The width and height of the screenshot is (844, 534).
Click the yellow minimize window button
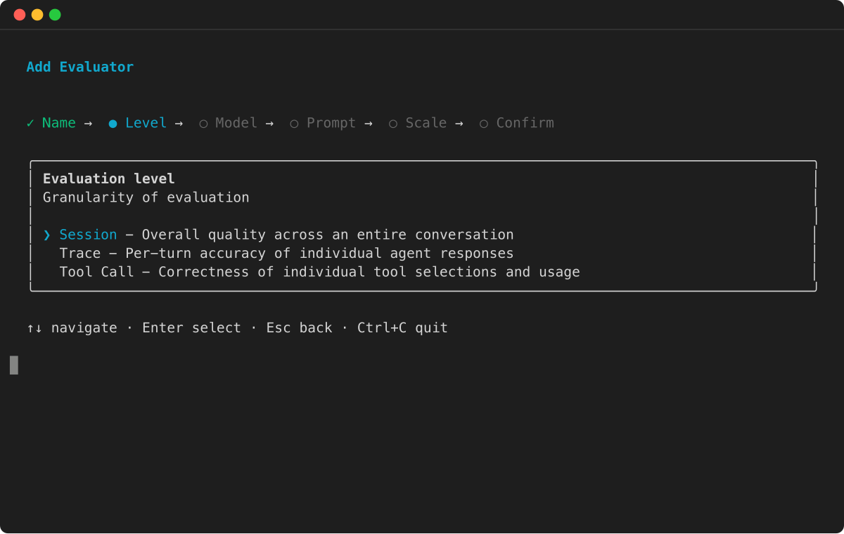(37, 15)
